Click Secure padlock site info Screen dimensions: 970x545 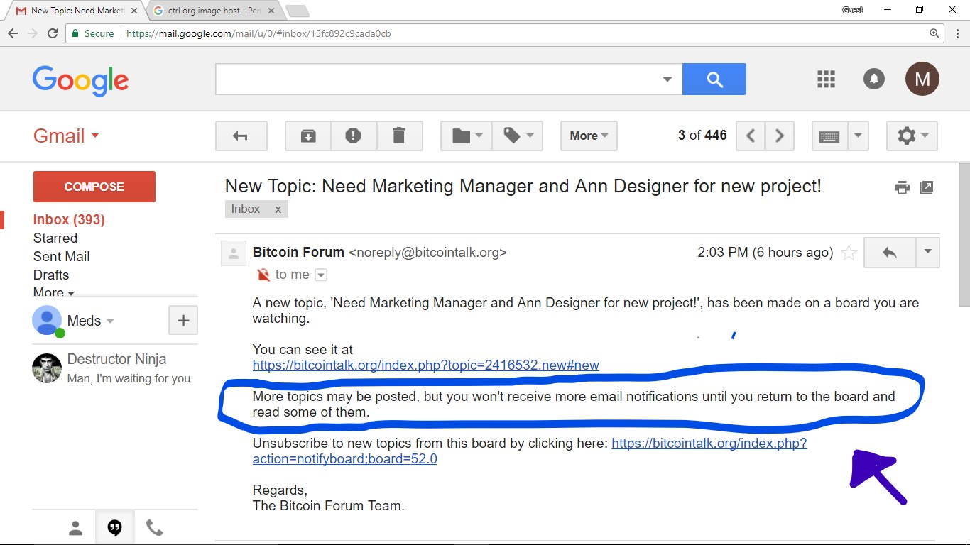coord(93,33)
